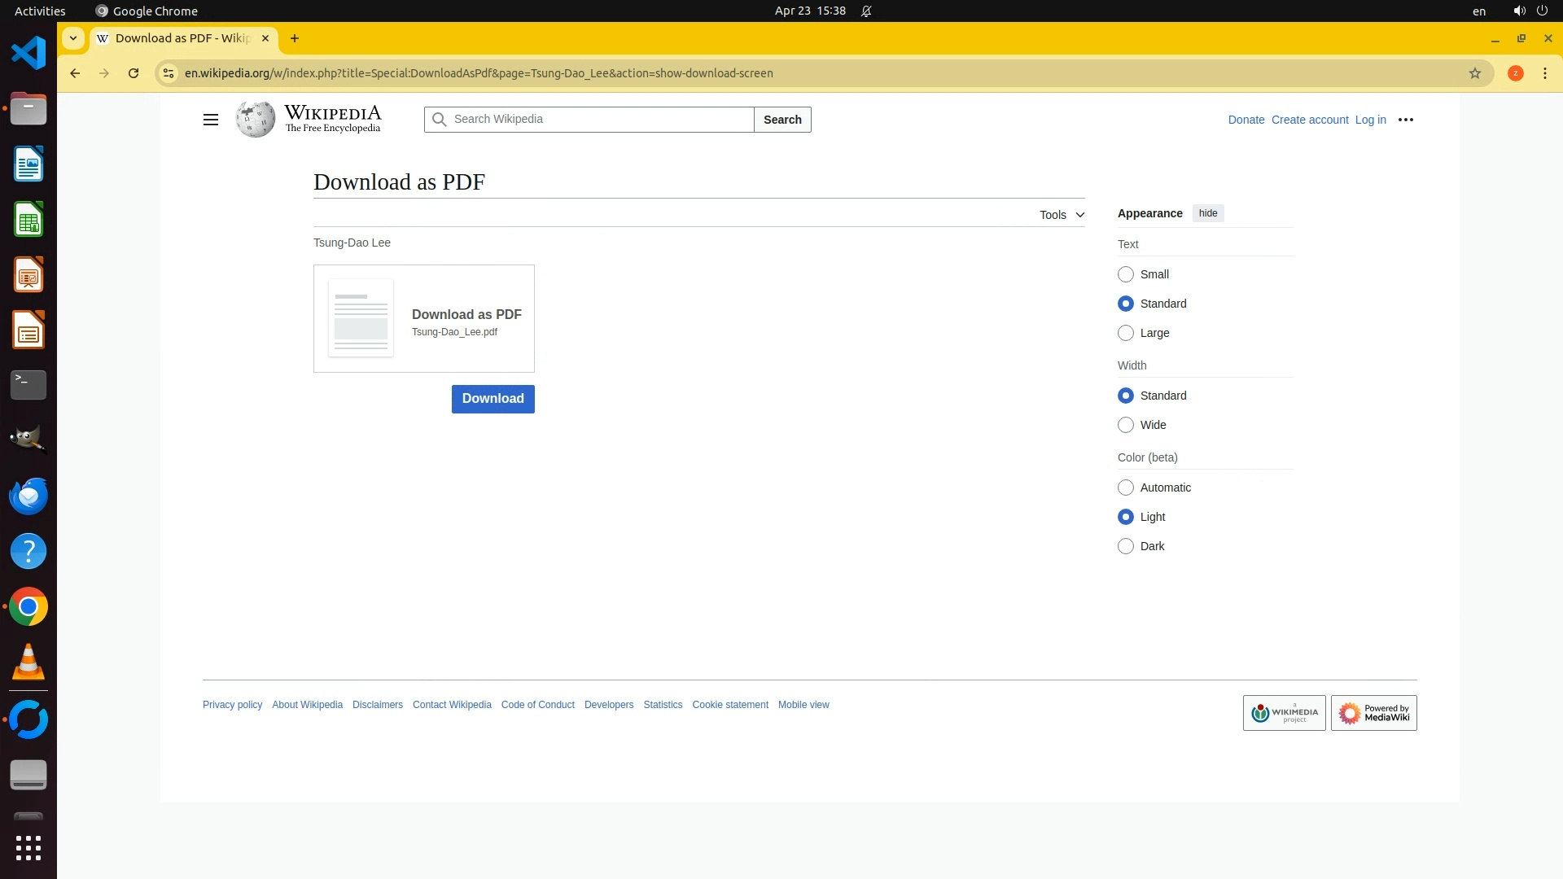Viewport: 1563px width, 879px height.
Task: Go back to previous page
Action: (x=75, y=73)
